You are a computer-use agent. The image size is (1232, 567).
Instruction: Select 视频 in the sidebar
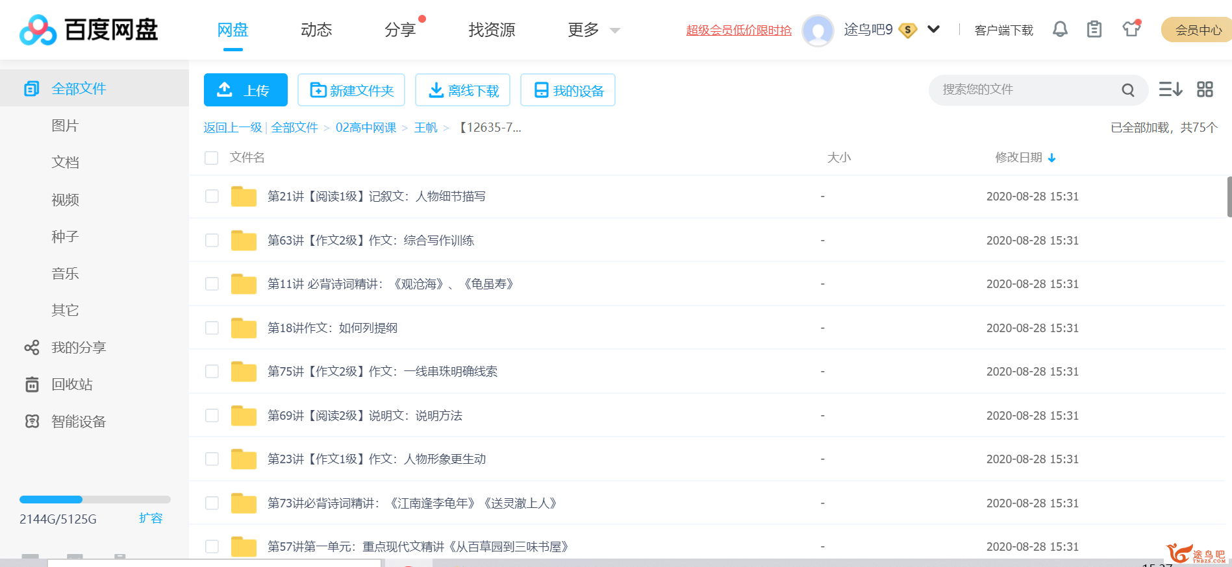(x=65, y=200)
